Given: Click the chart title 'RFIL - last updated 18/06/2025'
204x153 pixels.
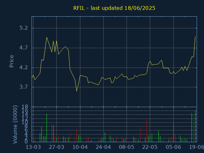Looking at the screenshot, I should [x=114, y=8].
